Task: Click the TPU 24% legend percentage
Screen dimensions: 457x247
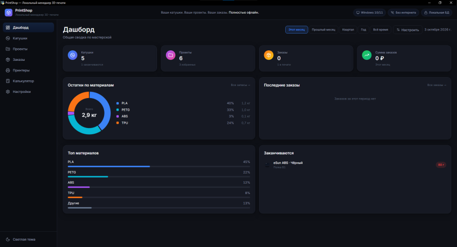Action: point(230,123)
